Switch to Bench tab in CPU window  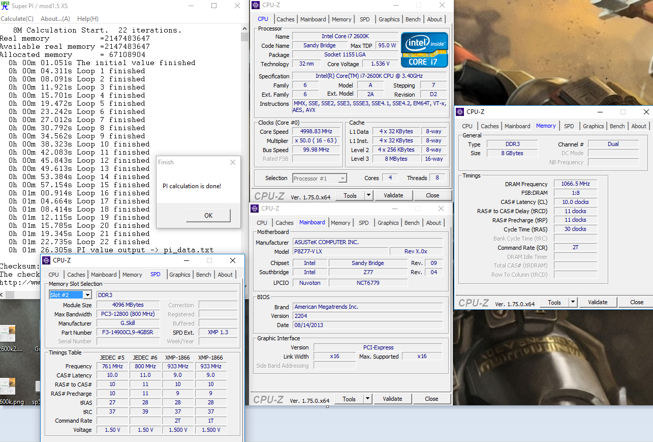coord(413,19)
